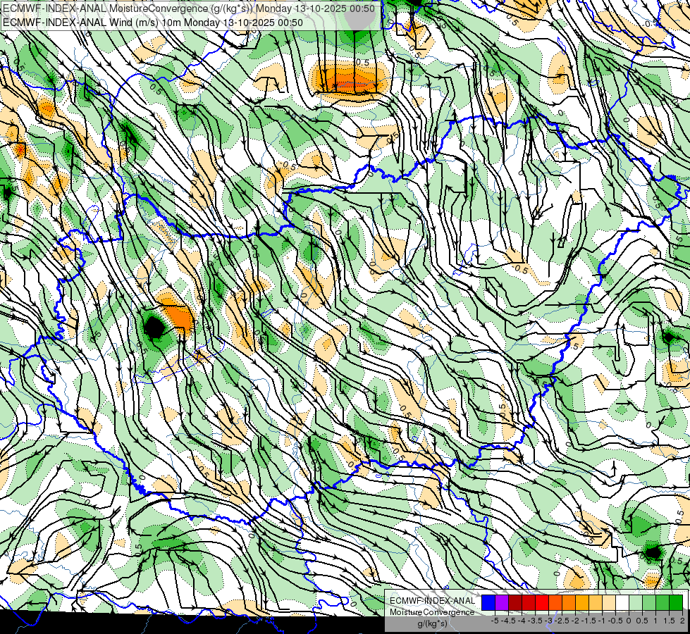
Task: Click the MoistureConvergence title line at the top
Action: point(188,8)
